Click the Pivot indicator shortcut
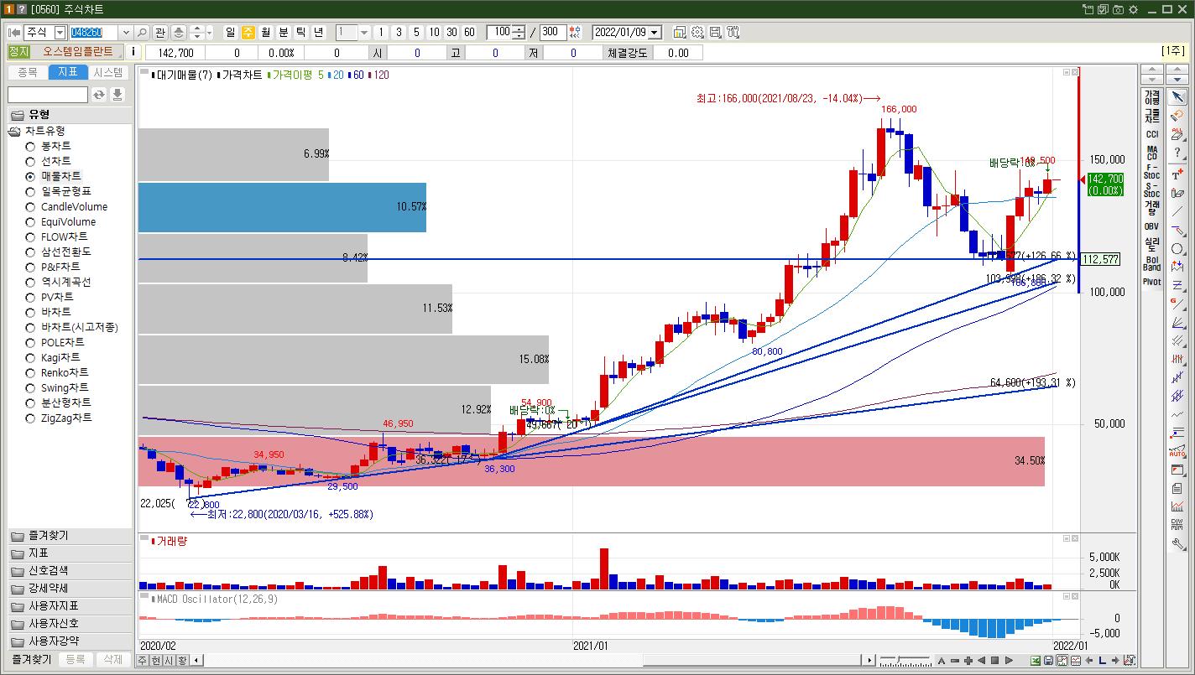Image resolution: width=1195 pixels, height=675 pixels. click(1151, 282)
